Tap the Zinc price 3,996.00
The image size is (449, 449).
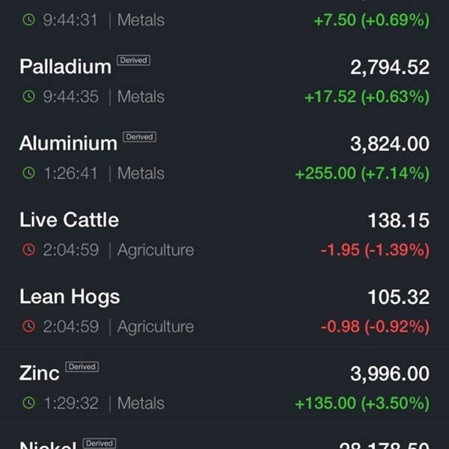[x=390, y=373]
